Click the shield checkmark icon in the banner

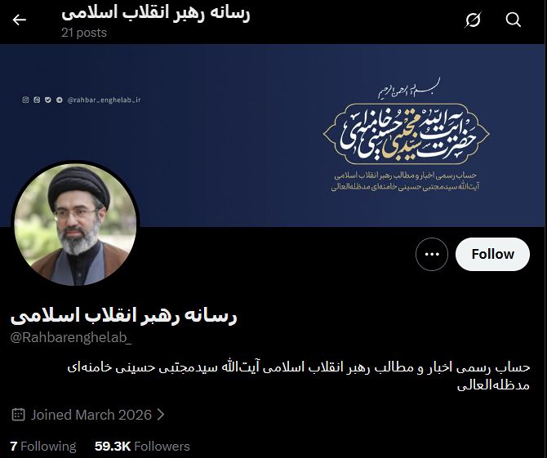point(48,100)
